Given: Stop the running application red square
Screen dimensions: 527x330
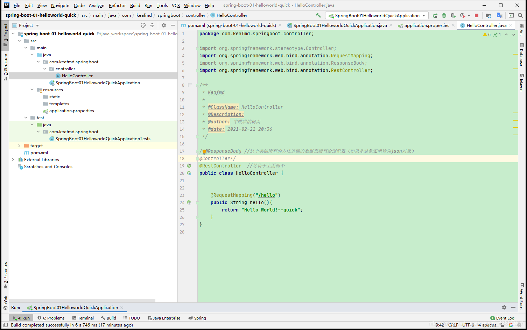Looking at the screenshot, I should point(477,15).
